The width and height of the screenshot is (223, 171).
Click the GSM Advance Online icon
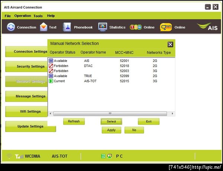point(166,27)
